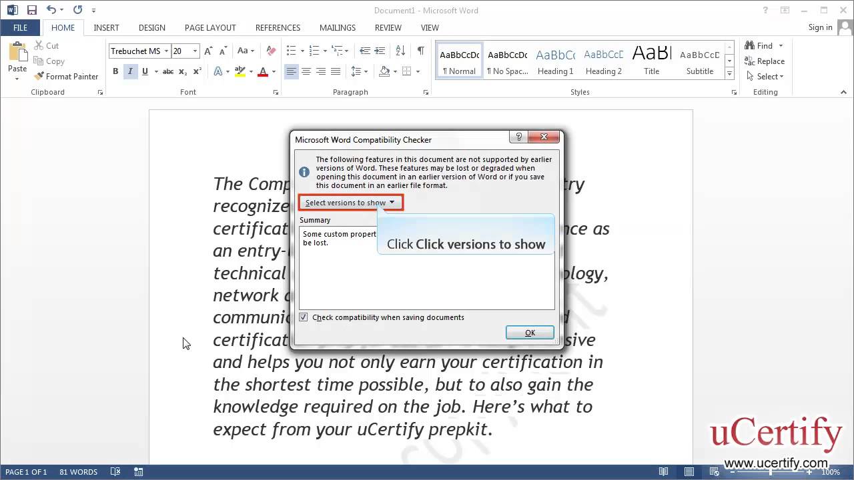Open the font name dropdown
This screenshot has width=854, height=480.
166,51
